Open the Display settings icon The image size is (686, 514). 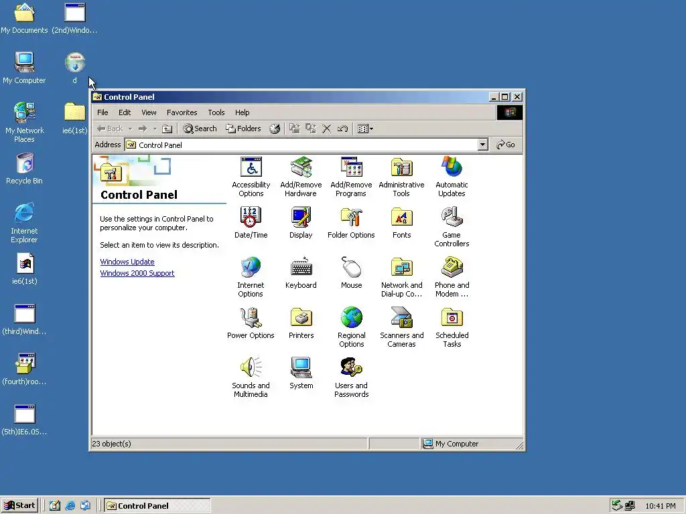click(301, 222)
